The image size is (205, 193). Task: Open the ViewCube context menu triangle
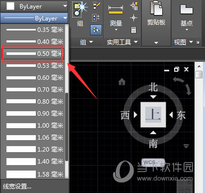pyautogui.click(x=186, y=146)
